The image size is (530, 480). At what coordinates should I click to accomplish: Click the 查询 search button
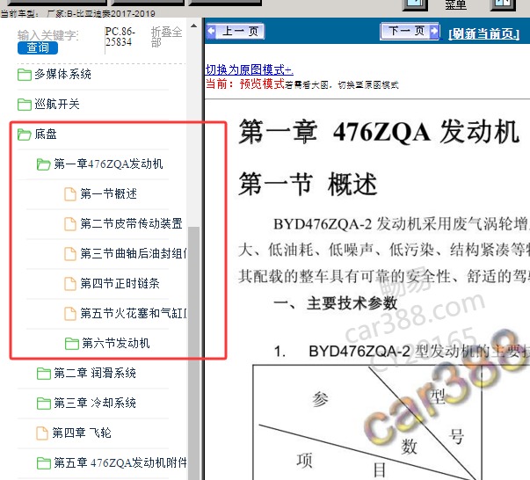point(38,47)
